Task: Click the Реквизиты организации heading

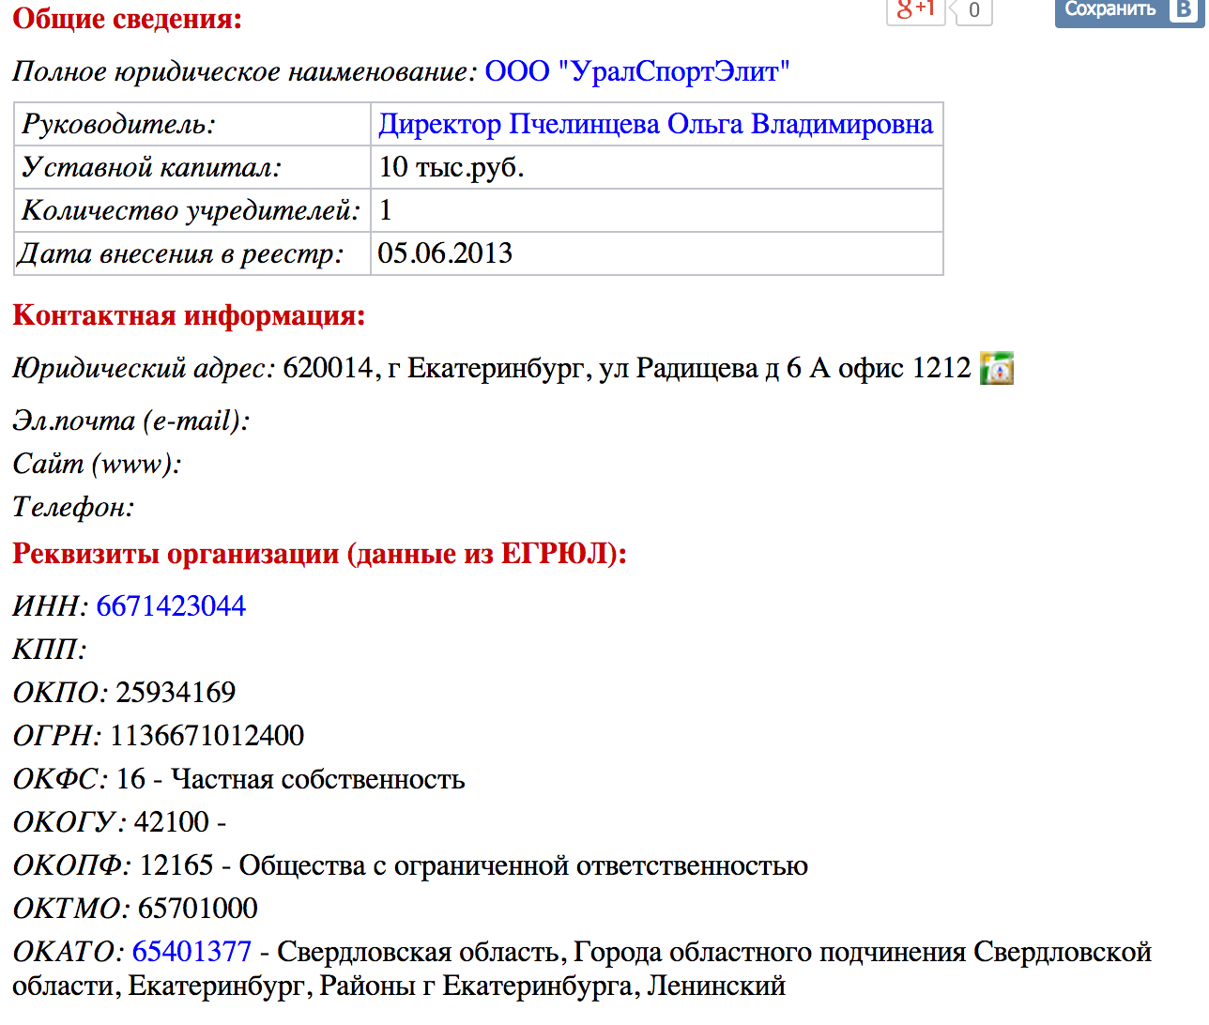Action: pos(319,554)
